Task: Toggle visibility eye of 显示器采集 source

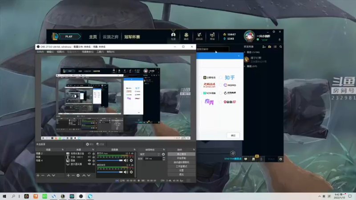Action: (x=89, y=164)
